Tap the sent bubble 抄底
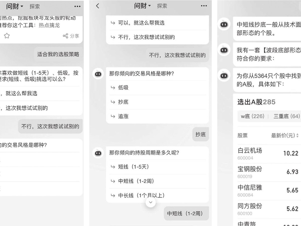This screenshot has width=301, height=226. coord(201,134)
